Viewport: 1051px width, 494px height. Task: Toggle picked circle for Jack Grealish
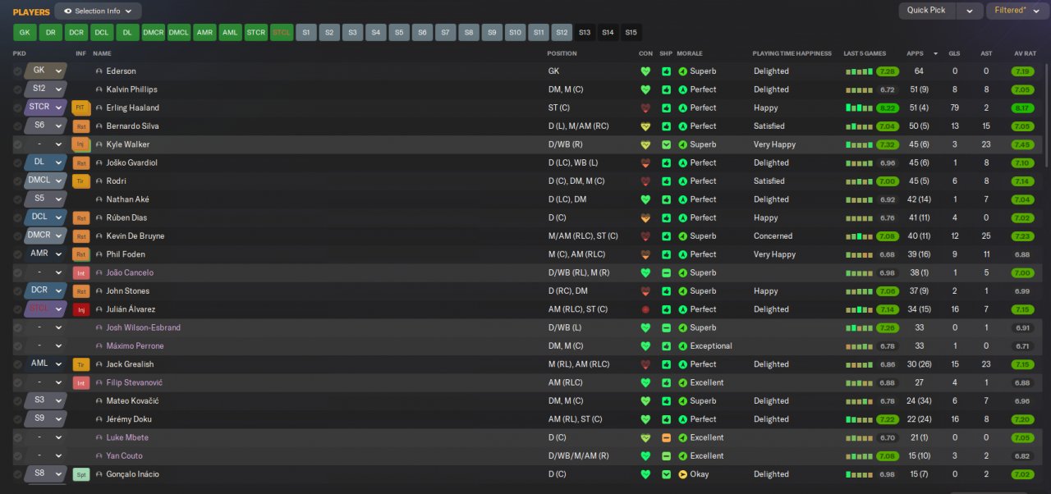point(18,364)
